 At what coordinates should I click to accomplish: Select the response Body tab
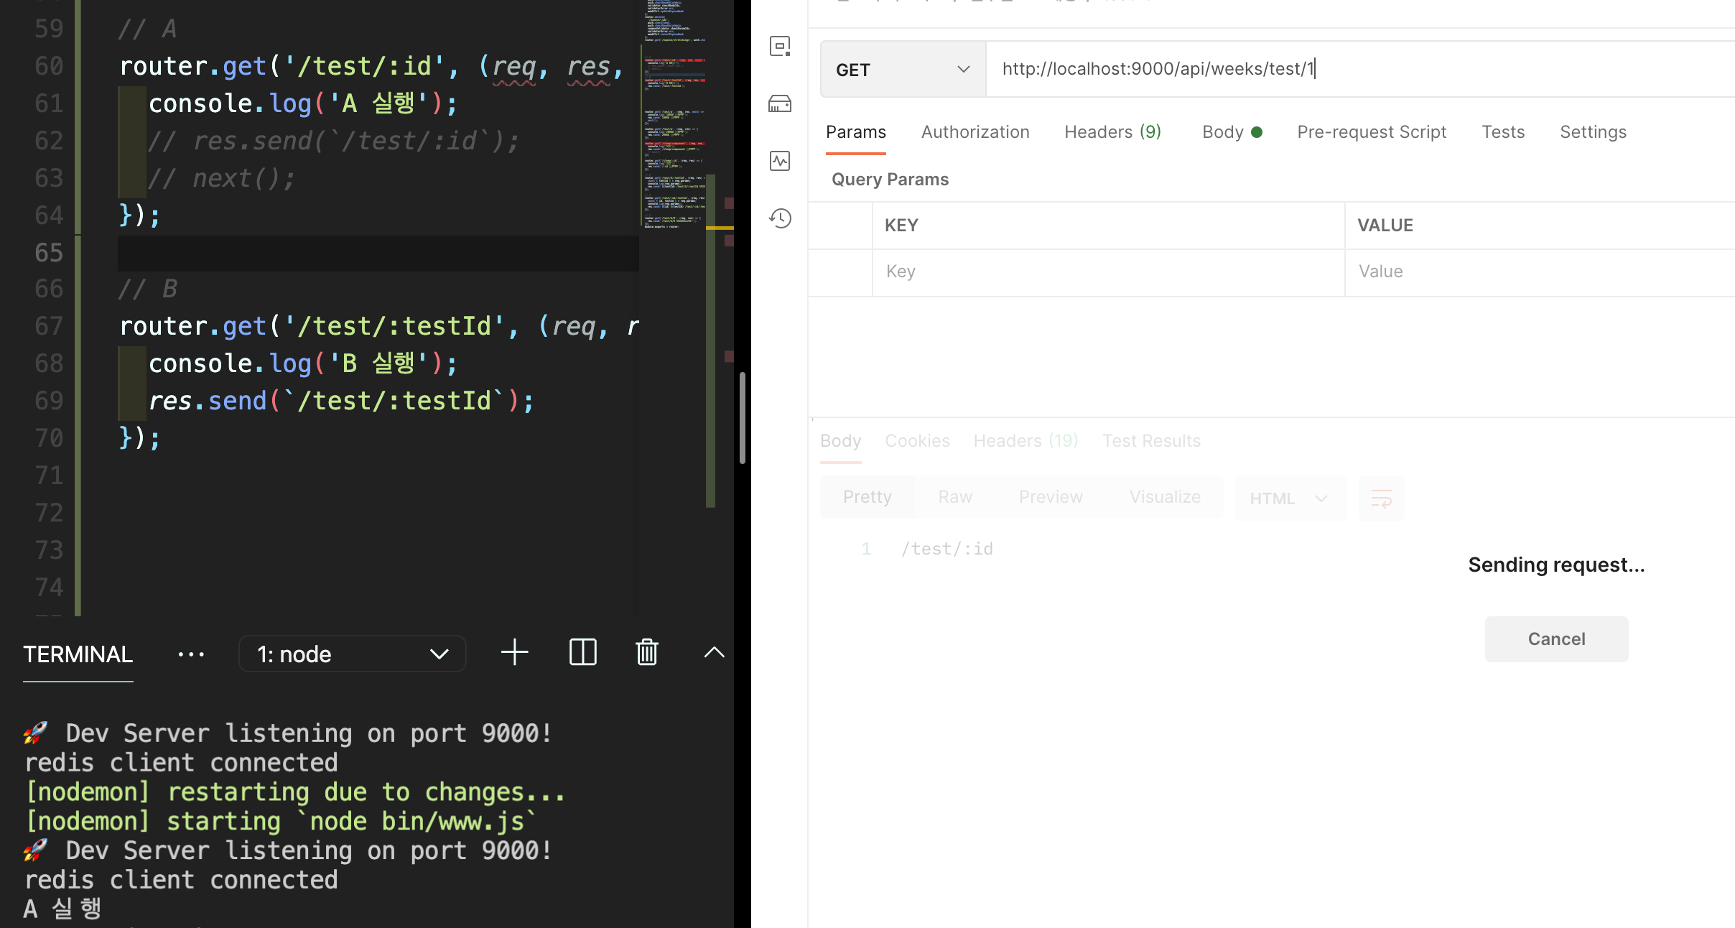click(x=840, y=441)
